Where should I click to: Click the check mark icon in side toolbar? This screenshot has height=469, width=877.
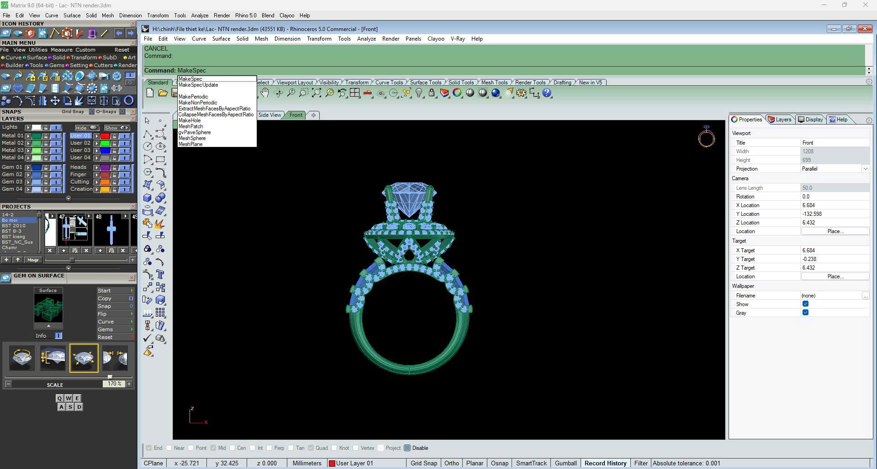[148, 339]
